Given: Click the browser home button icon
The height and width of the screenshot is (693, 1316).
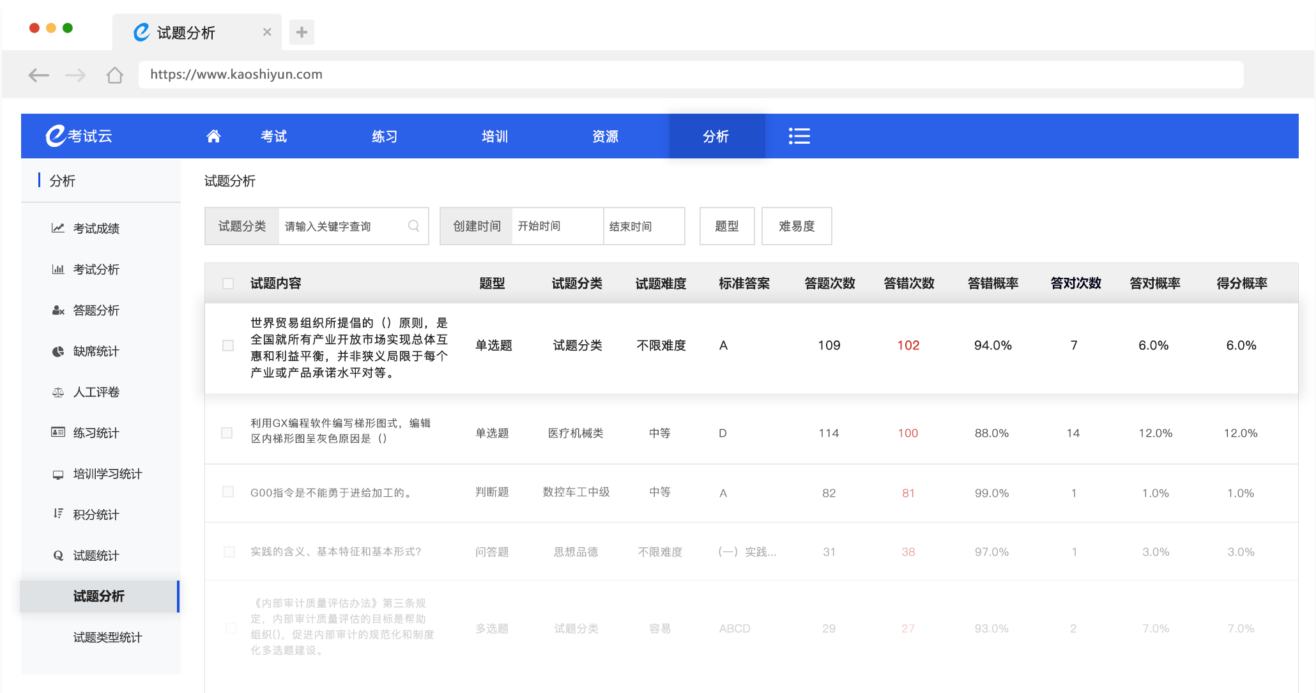Looking at the screenshot, I should [115, 75].
